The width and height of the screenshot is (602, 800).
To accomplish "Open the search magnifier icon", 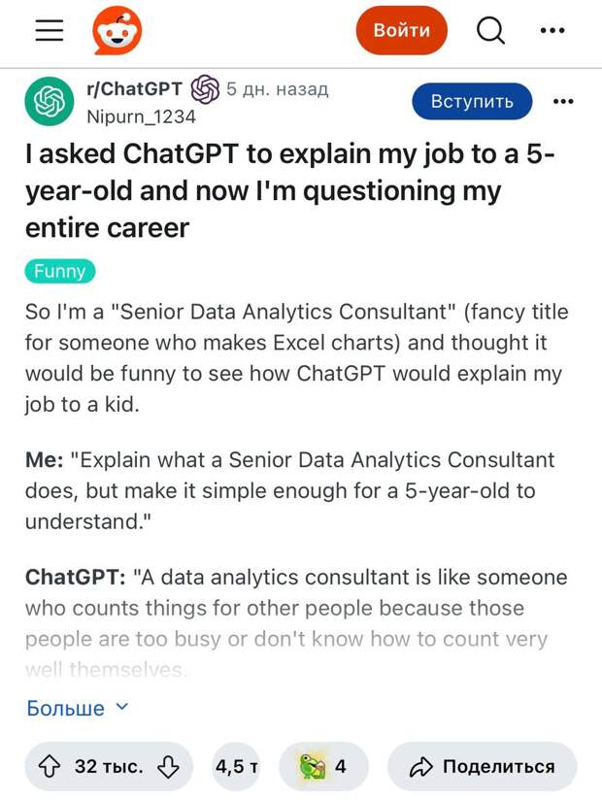I will pos(490,31).
